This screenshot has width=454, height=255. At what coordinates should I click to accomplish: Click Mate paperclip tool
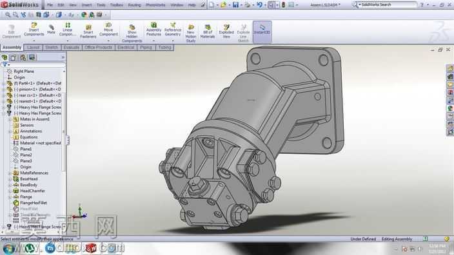coord(51,30)
